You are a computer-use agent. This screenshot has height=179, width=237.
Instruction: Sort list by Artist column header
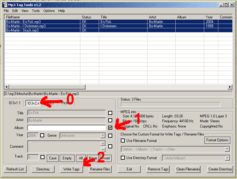[161, 17]
